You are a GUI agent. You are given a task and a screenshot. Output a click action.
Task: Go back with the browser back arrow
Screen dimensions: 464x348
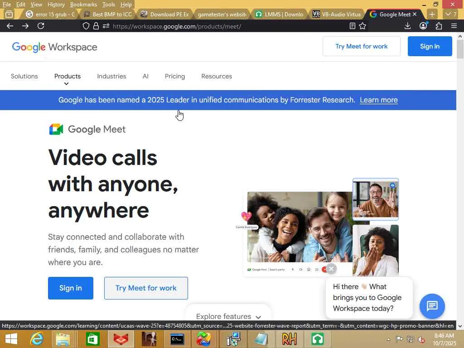(x=10, y=26)
